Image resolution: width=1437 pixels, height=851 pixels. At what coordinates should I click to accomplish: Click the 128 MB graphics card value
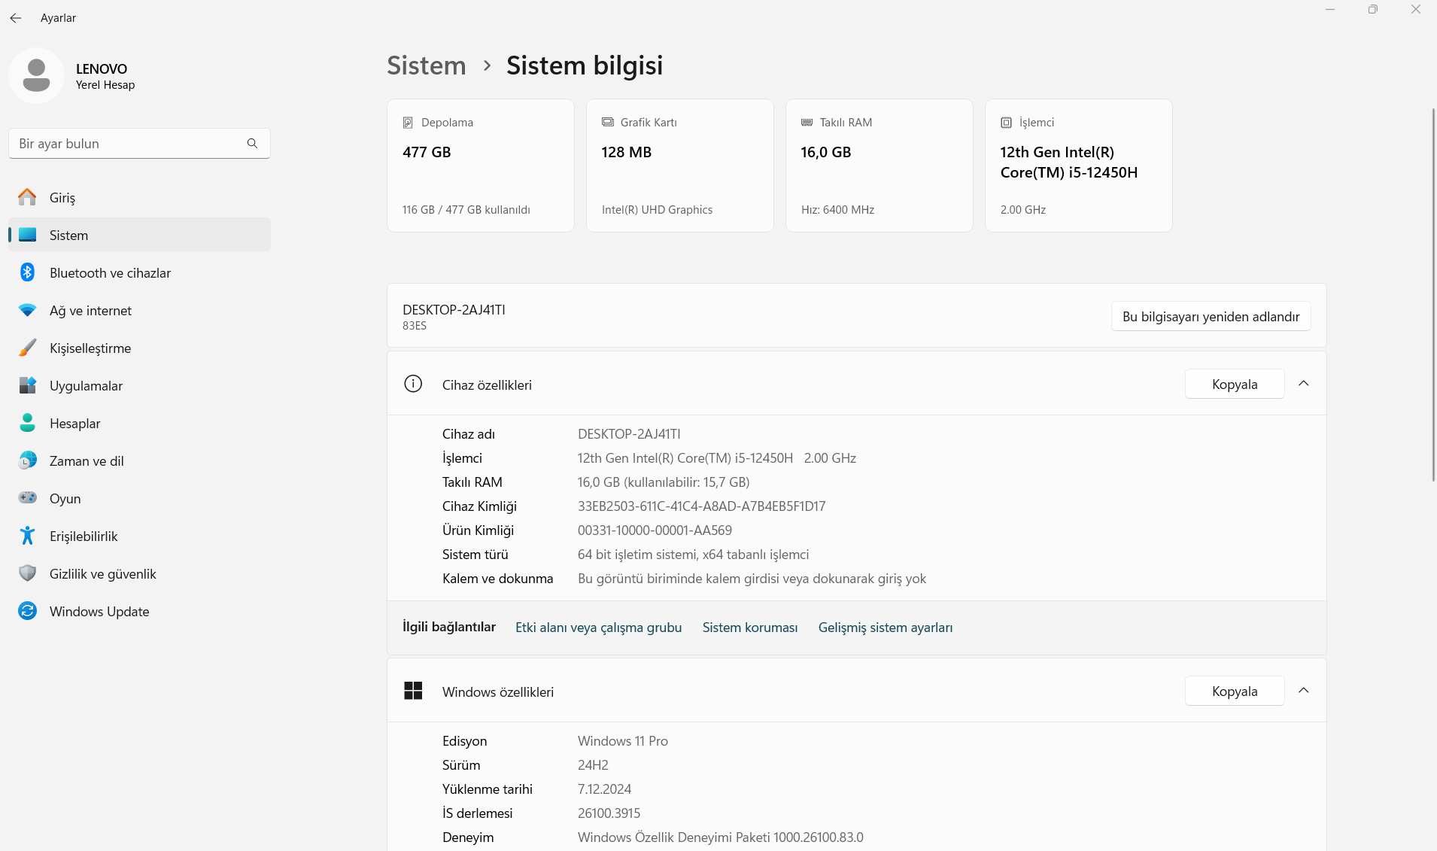click(627, 152)
